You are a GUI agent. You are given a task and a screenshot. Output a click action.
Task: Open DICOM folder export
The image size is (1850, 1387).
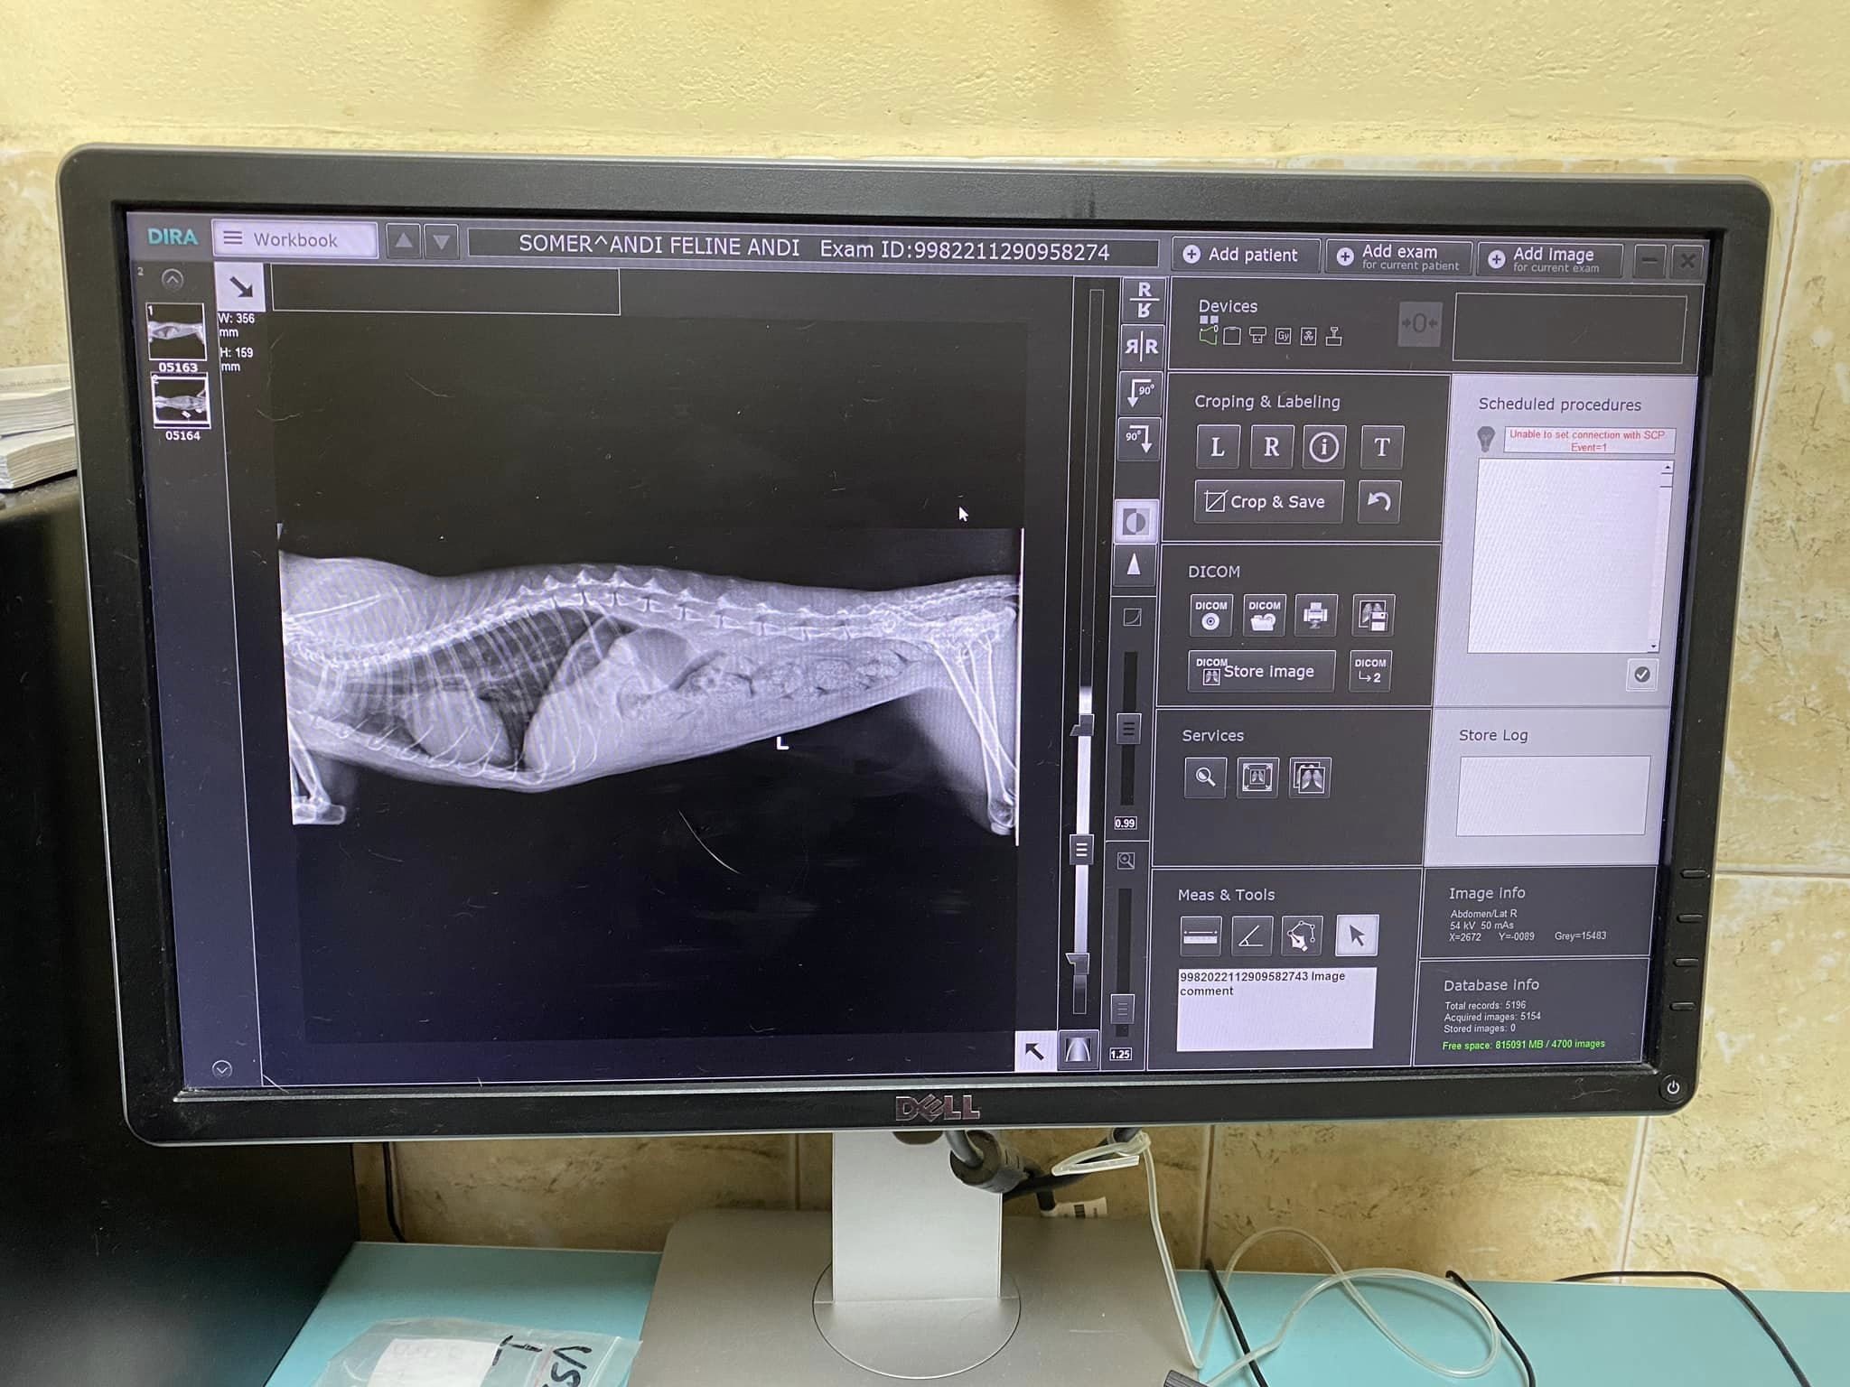pos(1264,615)
